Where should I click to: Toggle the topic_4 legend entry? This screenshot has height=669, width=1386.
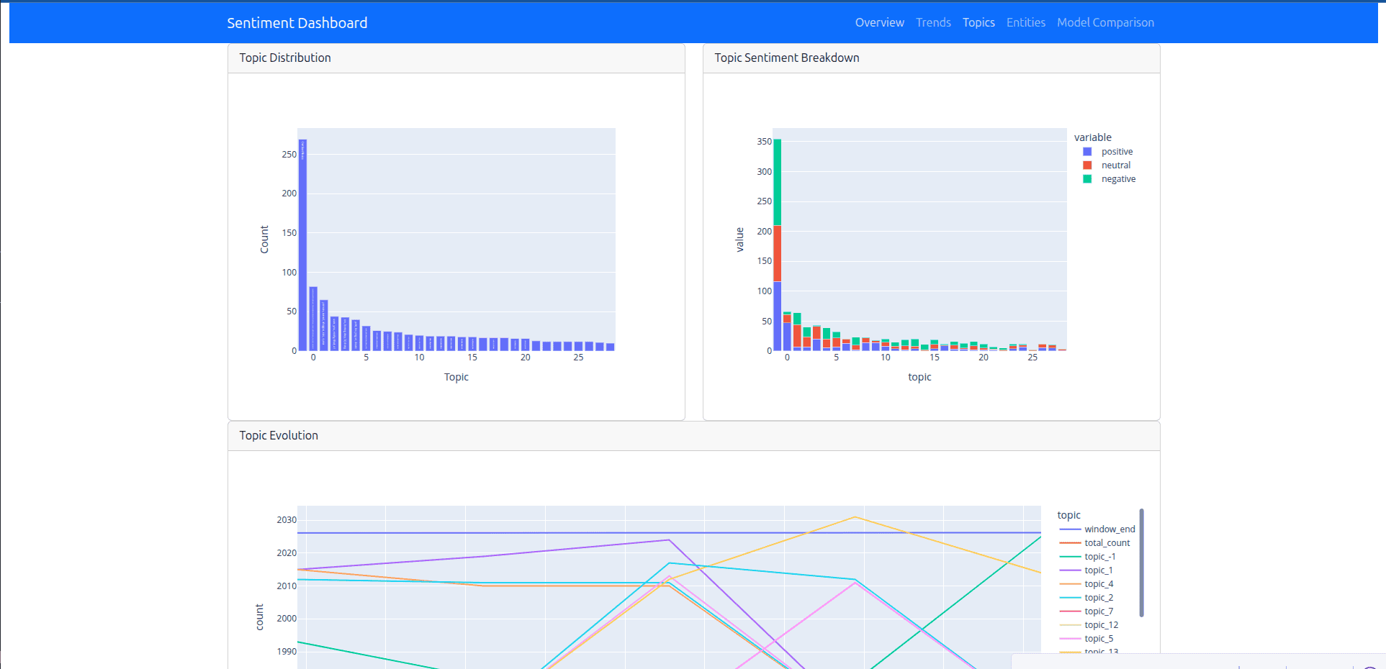(1097, 583)
